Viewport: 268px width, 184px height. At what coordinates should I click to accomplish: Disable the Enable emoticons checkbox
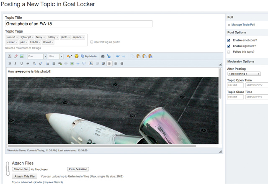[x=229, y=40]
